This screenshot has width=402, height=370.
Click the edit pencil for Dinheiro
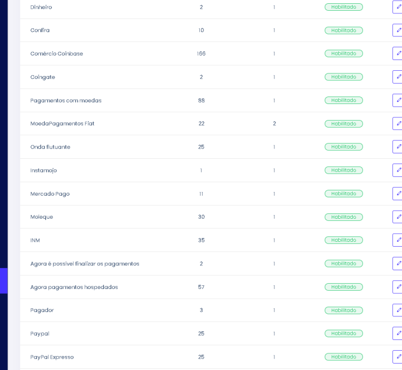point(398,7)
